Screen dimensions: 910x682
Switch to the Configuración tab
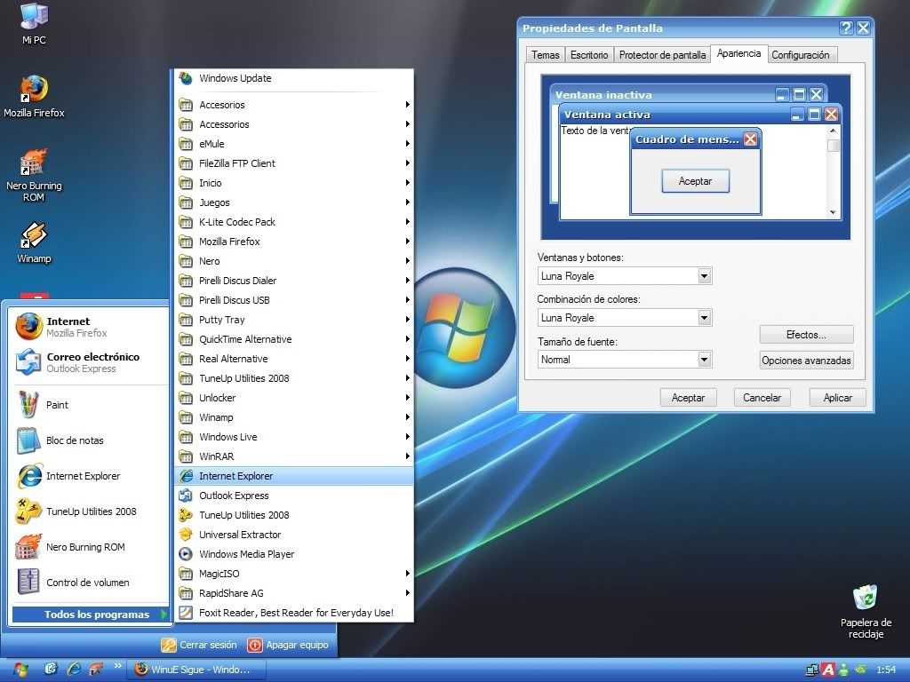[800, 55]
